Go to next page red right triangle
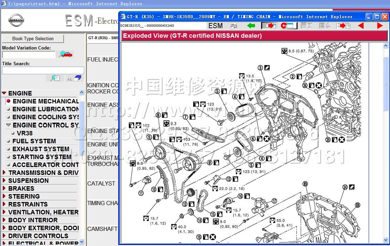This screenshot has width=390, height=246. pos(380,26)
